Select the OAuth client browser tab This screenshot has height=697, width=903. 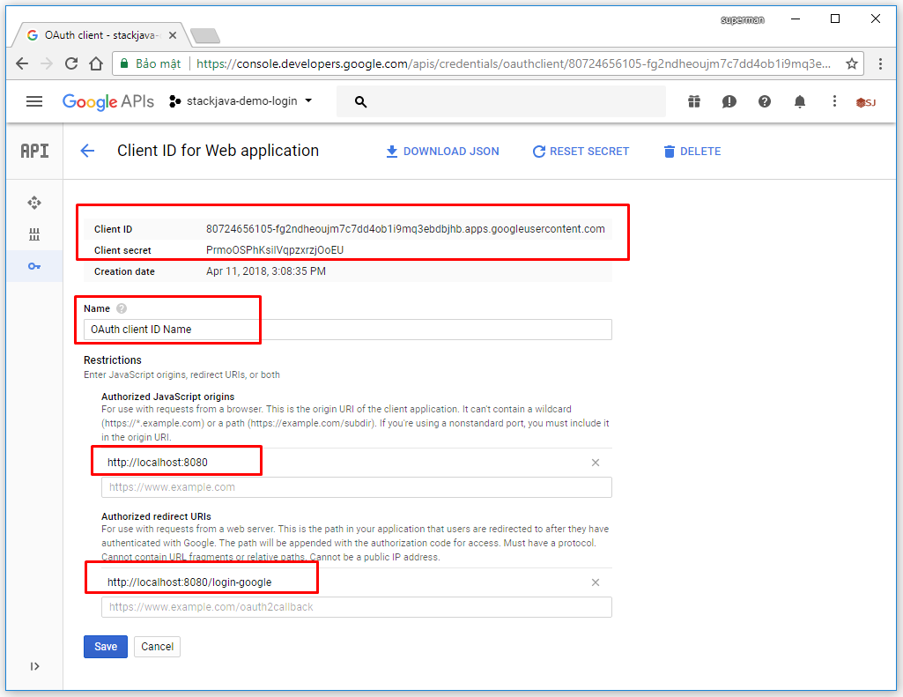(x=97, y=36)
